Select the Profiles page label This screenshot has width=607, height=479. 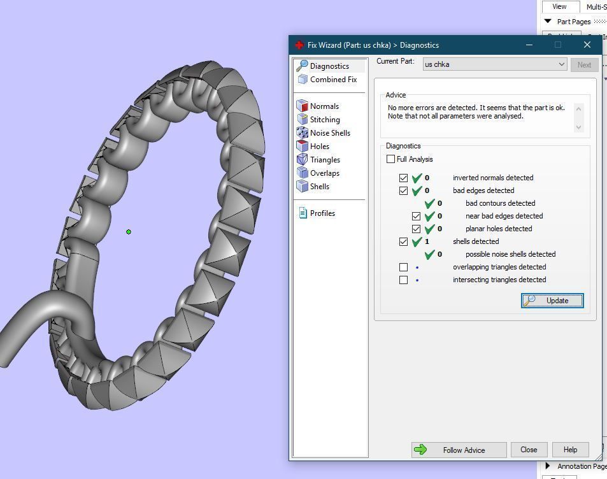click(x=322, y=213)
